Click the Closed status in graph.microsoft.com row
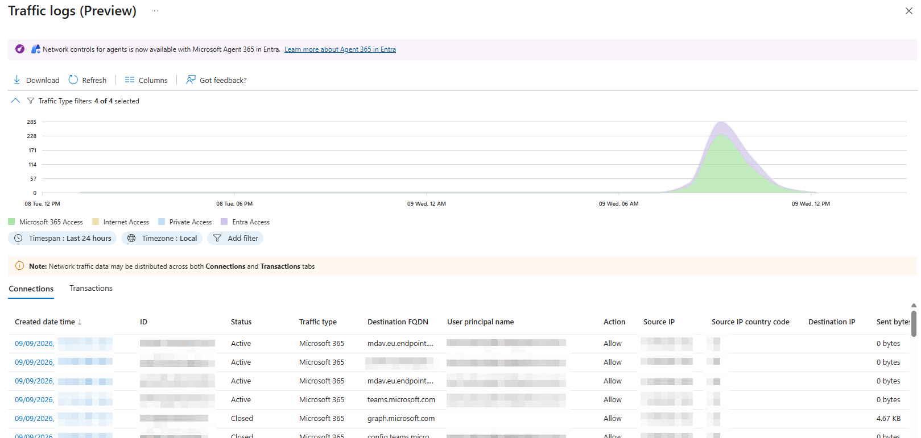The image size is (921, 438). pyautogui.click(x=242, y=419)
